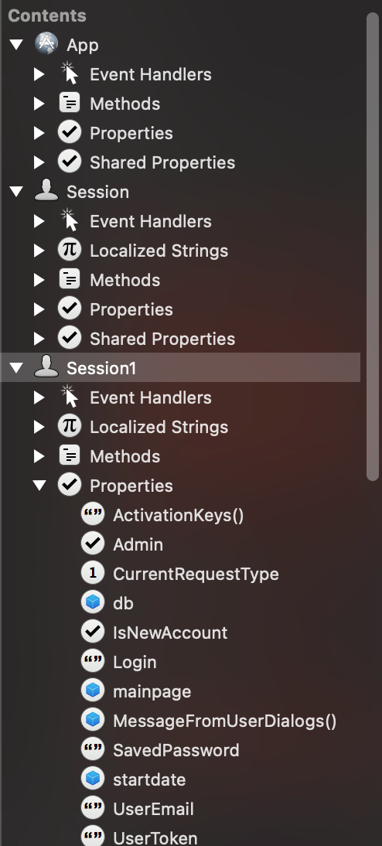Image resolution: width=382 pixels, height=846 pixels.
Task: Click the Contents panel vertical scrollbar
Action: pyautogui.click(x=373, y=246)
